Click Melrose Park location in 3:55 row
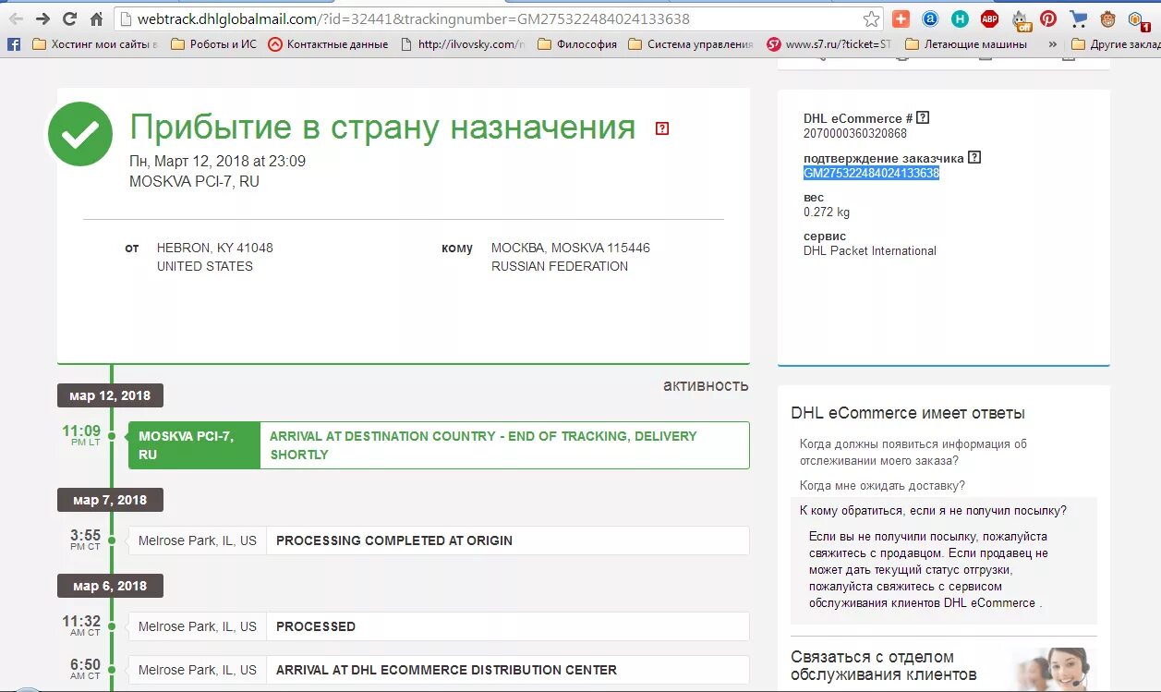Image resolution: width=1161 pixels, height=692 pixels. [x=198, y=540]
